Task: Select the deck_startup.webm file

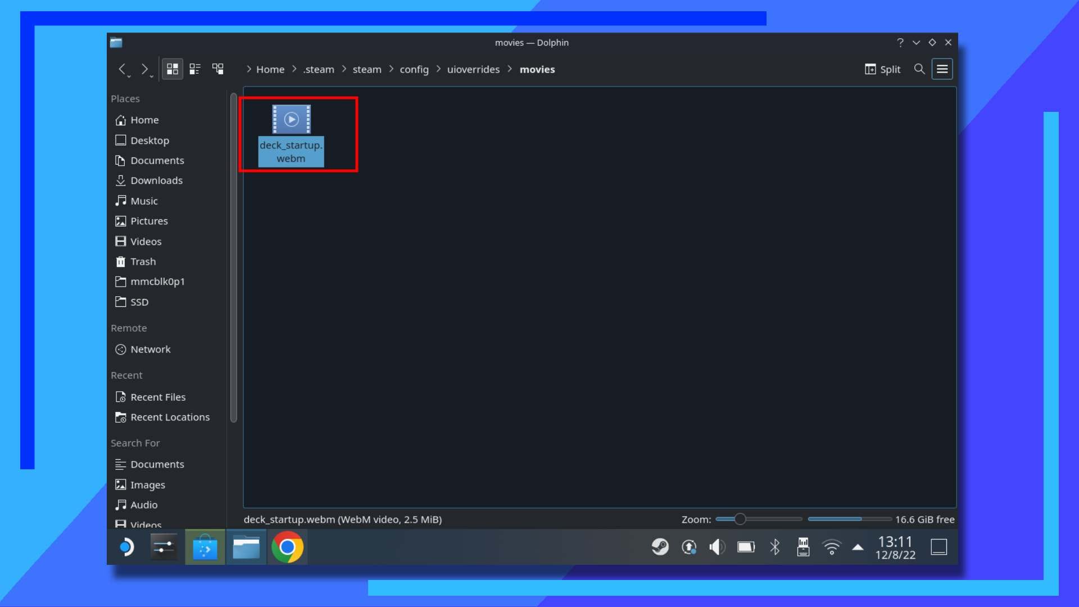Action: pos(291,135)
